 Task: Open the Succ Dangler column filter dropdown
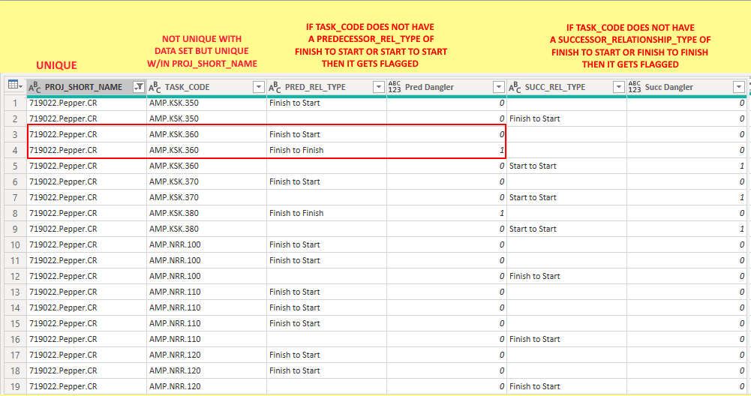(738, 87)
